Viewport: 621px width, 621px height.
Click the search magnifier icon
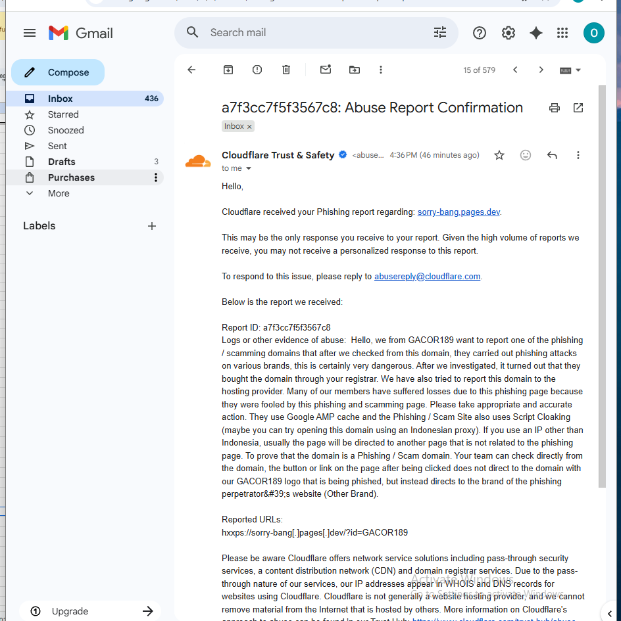coord(192,32)
